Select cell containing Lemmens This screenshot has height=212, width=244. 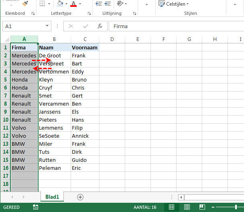pos(55,128)
